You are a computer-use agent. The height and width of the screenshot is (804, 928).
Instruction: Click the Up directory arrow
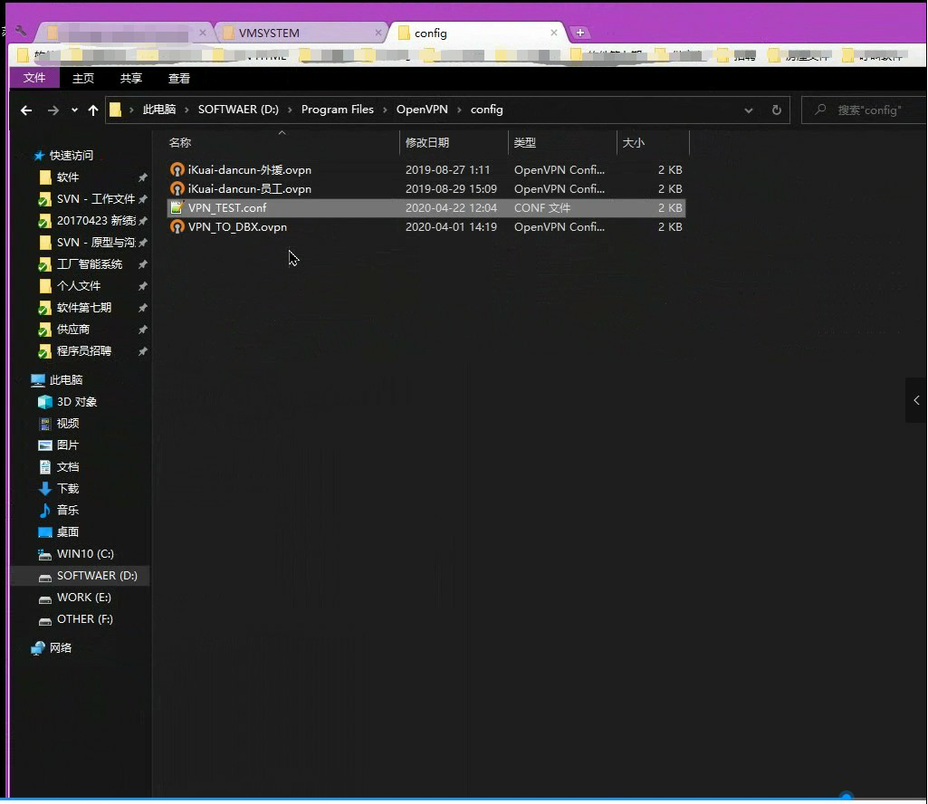click(93, 110)
